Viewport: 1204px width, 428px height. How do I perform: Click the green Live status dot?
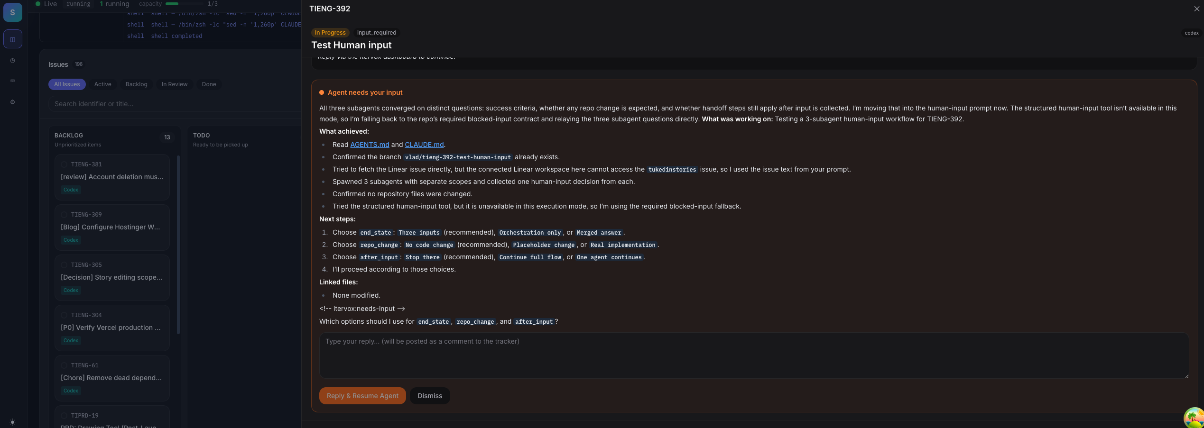coord(38,4)
